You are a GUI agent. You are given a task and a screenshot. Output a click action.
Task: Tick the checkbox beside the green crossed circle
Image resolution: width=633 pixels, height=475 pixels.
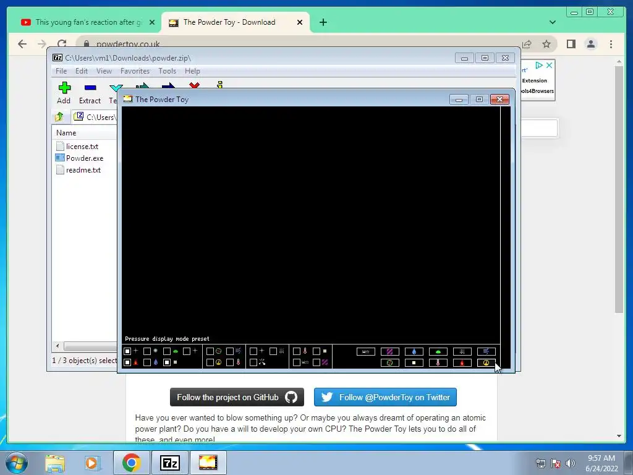[210, 351]
